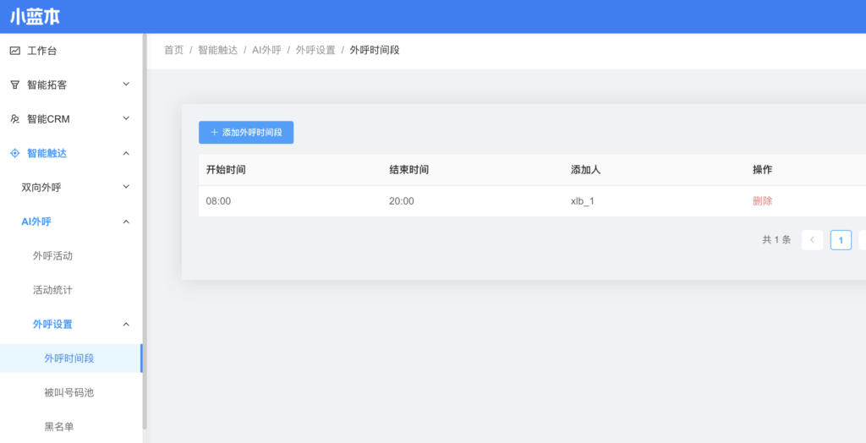This screenshot has height=443, width=866.
Task: Open 外呼活动 in the sidebar
Action: tap(52, 255)
